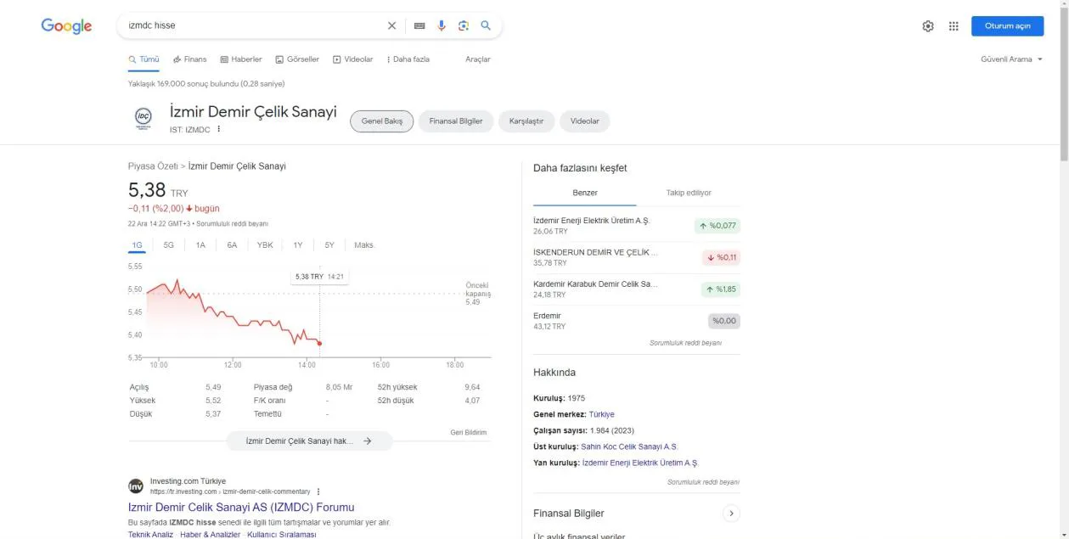Click İzdemir Enerji link under Yan kuruluş
The image size is (1069, 539).
(x=640, y=463)
